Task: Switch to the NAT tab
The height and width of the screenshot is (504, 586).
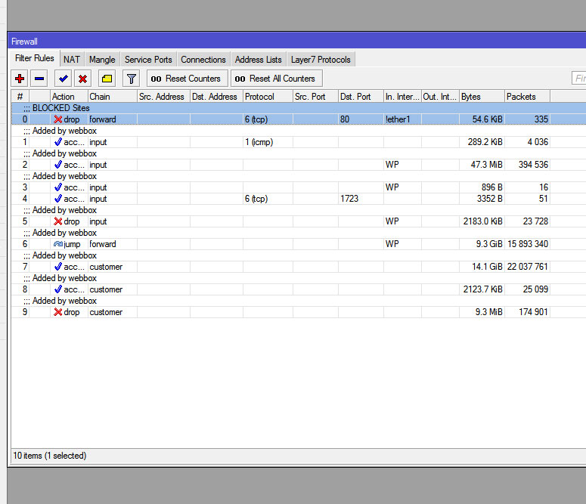Action: [71, 60]
